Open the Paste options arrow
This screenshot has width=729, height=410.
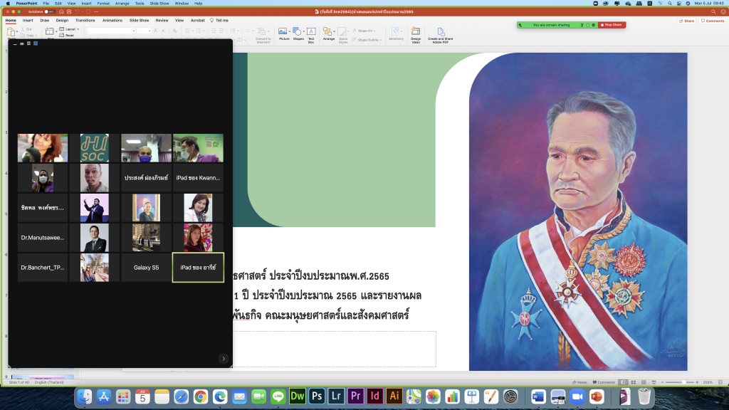coord(17,32)
